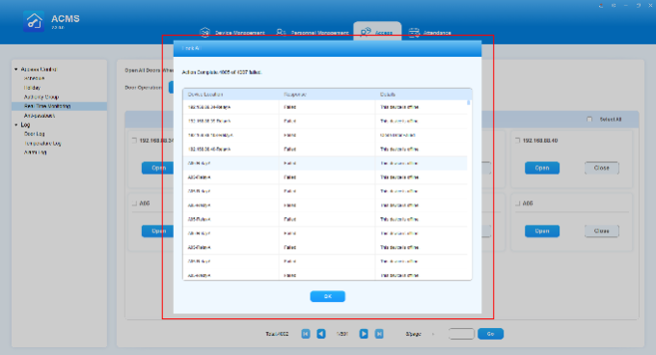Collapse the Log tree node

click(x=15, y=124)
